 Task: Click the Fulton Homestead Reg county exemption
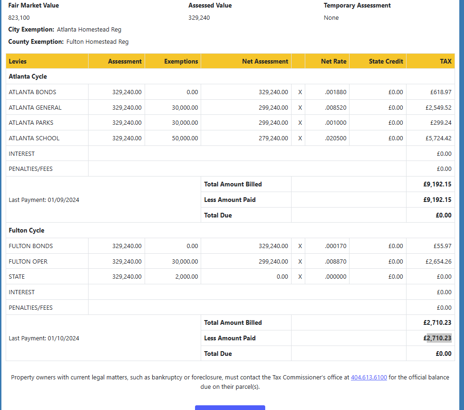tap(98, 42)
